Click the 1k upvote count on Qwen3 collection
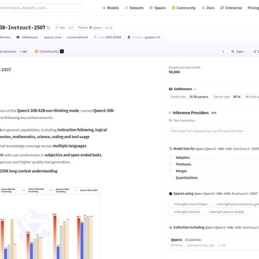The image size is (259, 259). (x=222, y=245)
